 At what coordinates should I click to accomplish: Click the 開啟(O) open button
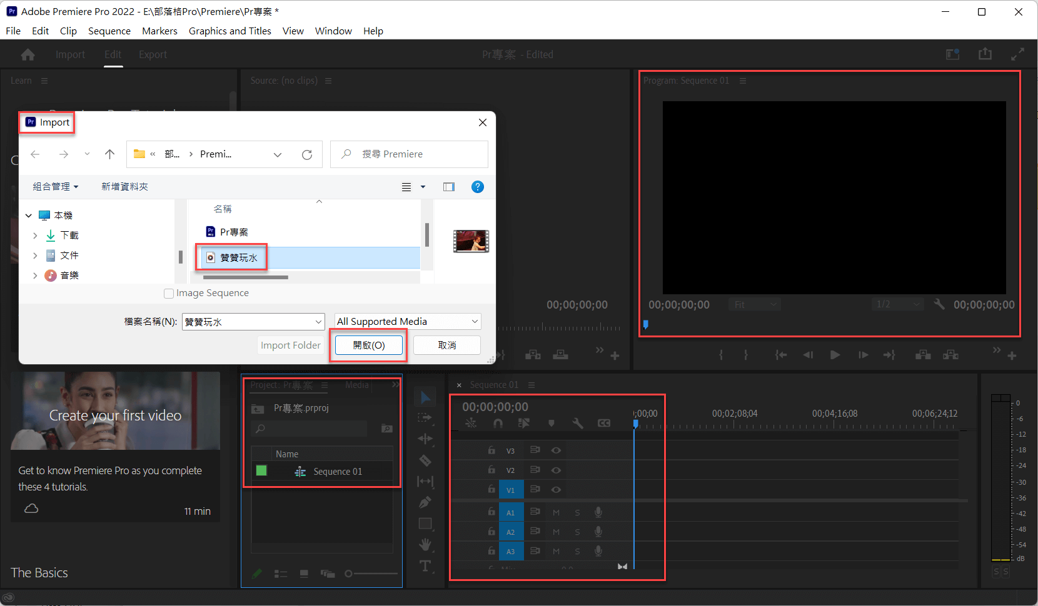[x=369, y=345]
